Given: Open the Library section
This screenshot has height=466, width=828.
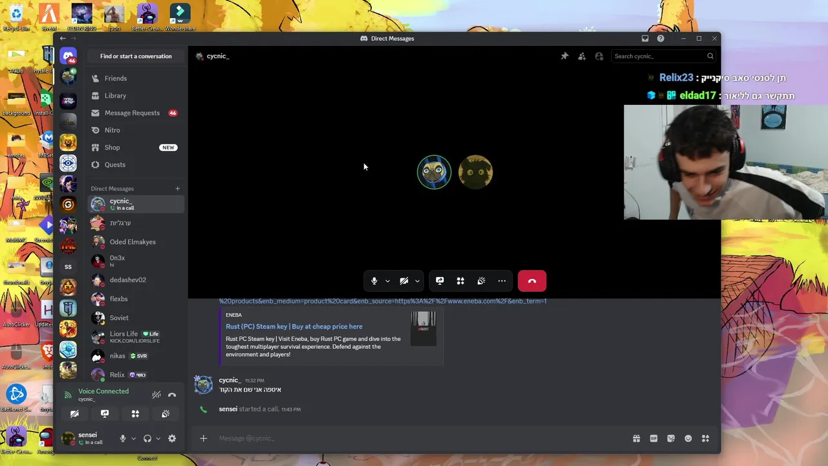Looking at the screenshot, I should (136, 96).
